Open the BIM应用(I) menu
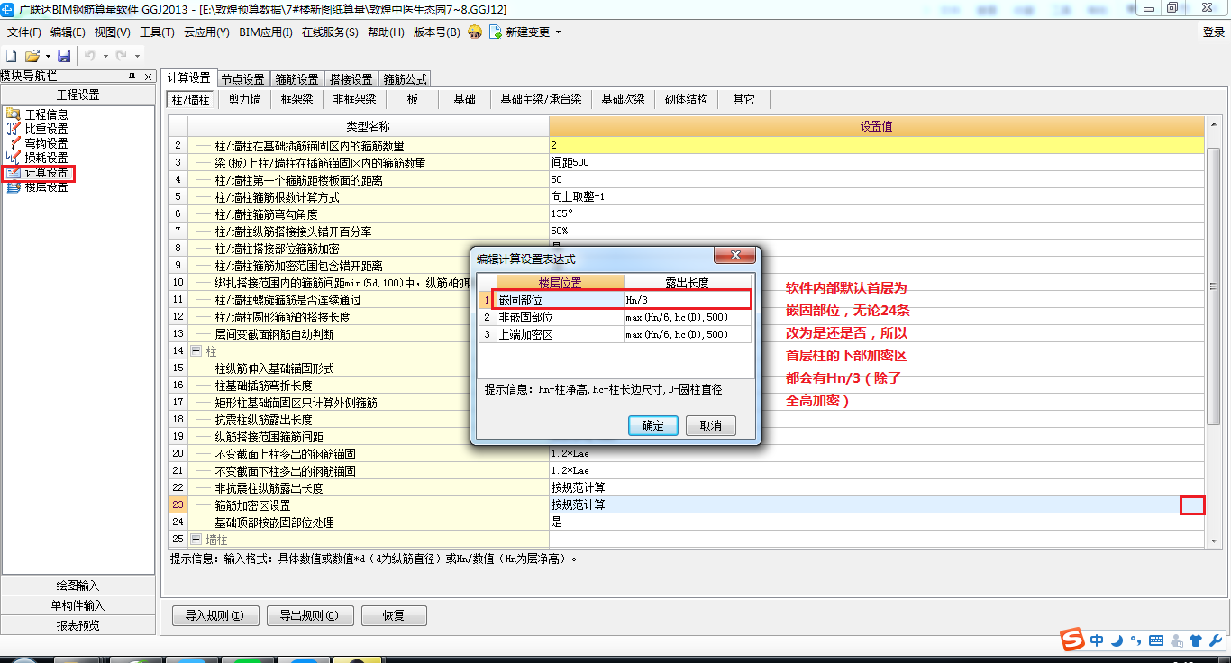Screen dimensions: 1231x663 (266, 32)
